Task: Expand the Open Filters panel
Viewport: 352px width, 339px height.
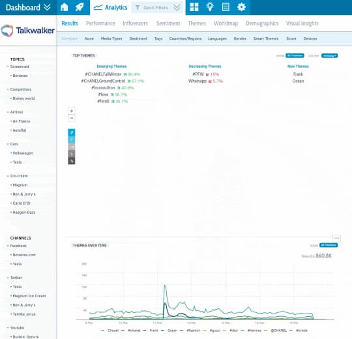Action: click(158, 8)
